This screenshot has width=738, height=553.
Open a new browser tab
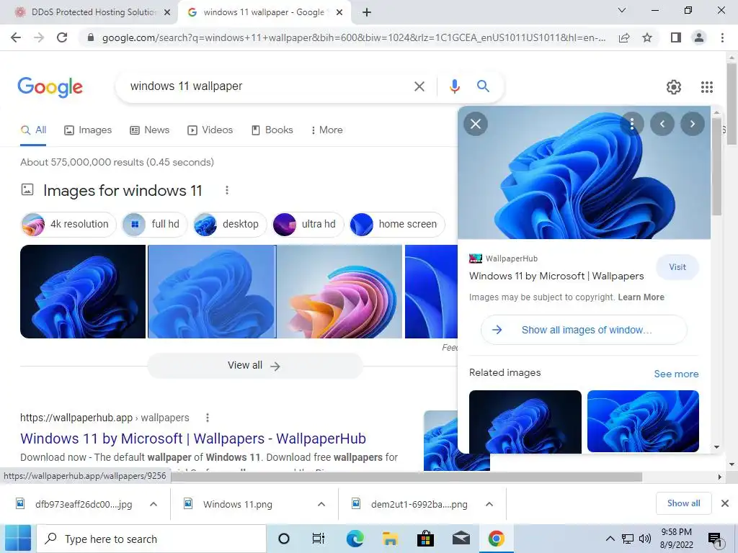coord(367,12)
